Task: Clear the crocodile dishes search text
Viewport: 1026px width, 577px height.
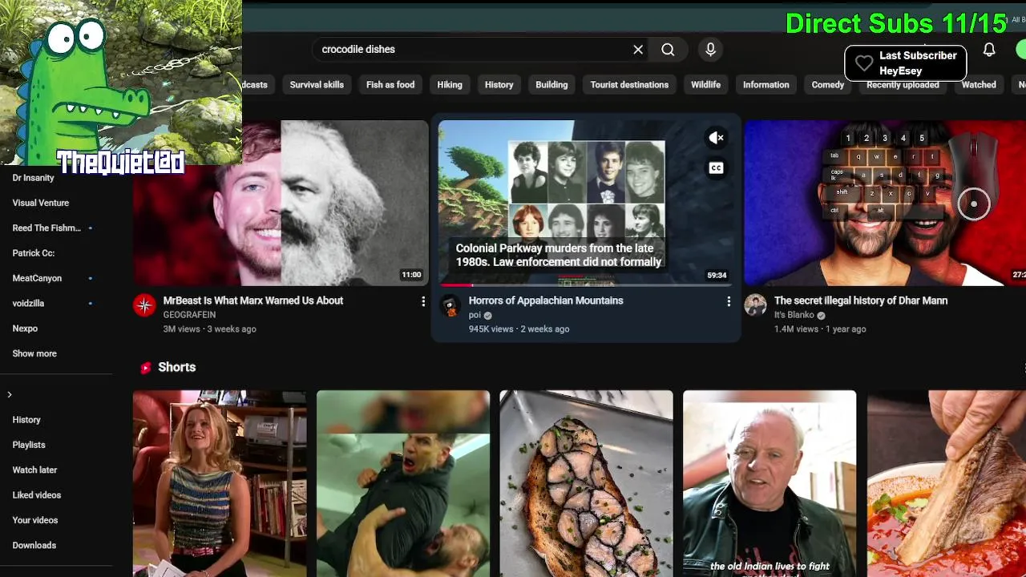Action: 638,50
